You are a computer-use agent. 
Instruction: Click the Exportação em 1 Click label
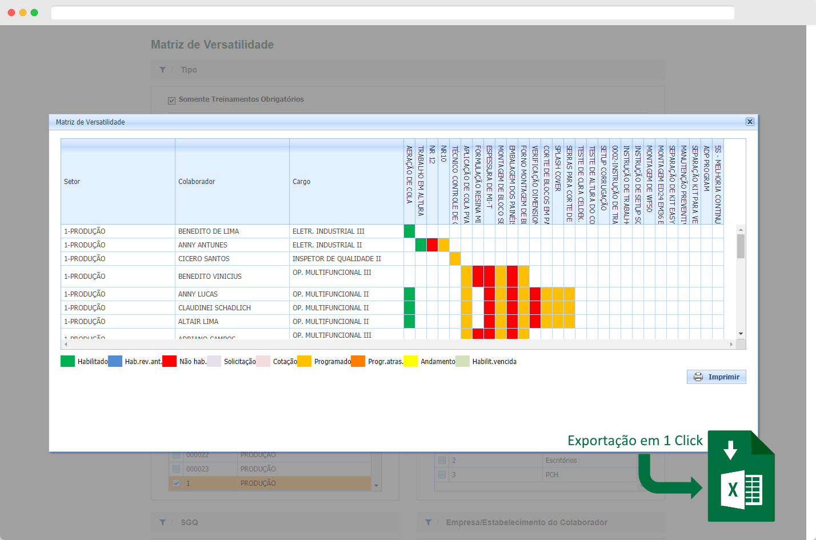[x=635, y=441]
